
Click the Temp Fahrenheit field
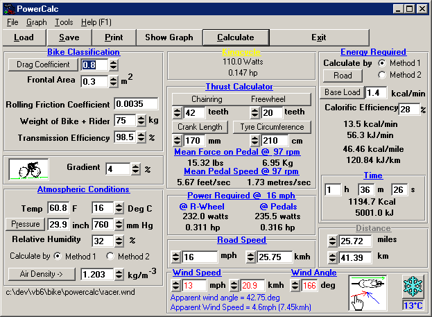58,208
